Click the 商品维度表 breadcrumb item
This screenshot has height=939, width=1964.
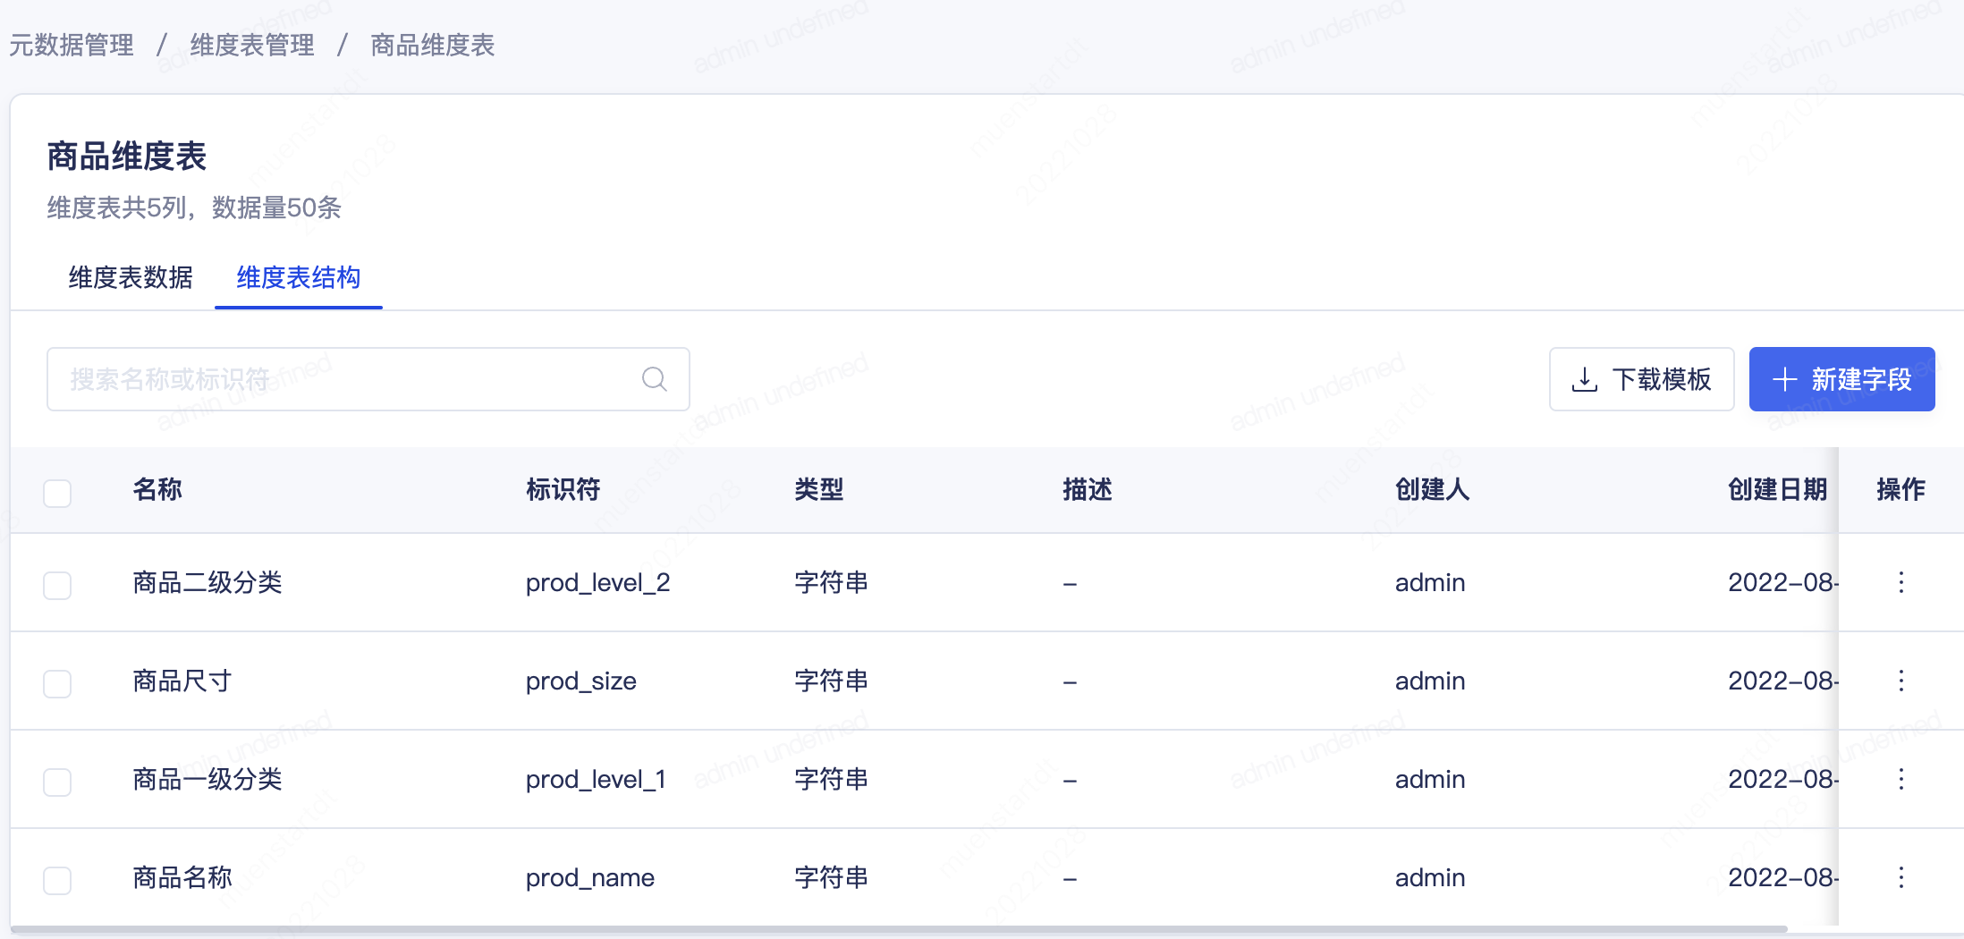tap(433, 45)
